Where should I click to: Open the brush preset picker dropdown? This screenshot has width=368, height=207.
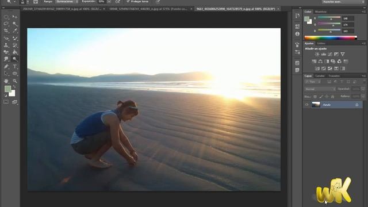[28, 2]
